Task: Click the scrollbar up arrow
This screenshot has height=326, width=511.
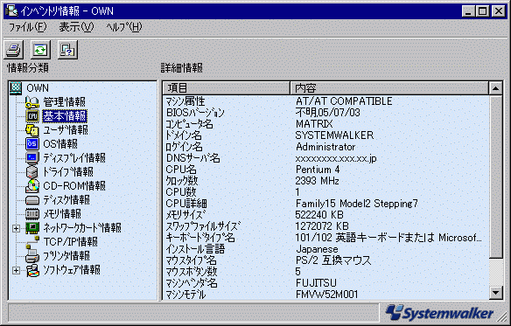Action: click(x=495, y=88)
